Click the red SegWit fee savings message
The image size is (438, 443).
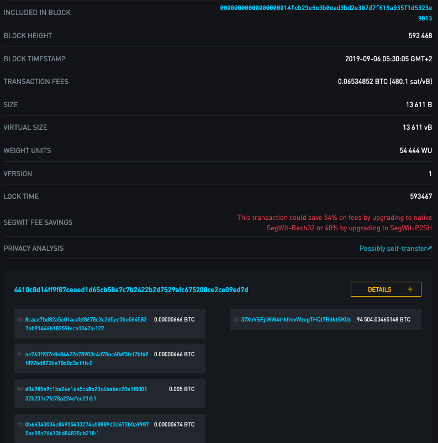click(335, 223)
